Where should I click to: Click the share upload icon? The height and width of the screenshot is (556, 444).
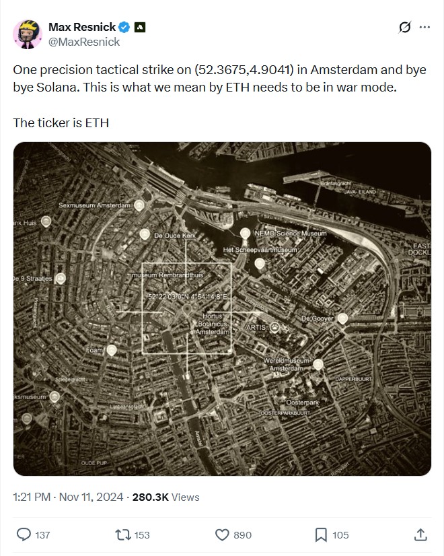pyautogui.click(x=420, y=534)
